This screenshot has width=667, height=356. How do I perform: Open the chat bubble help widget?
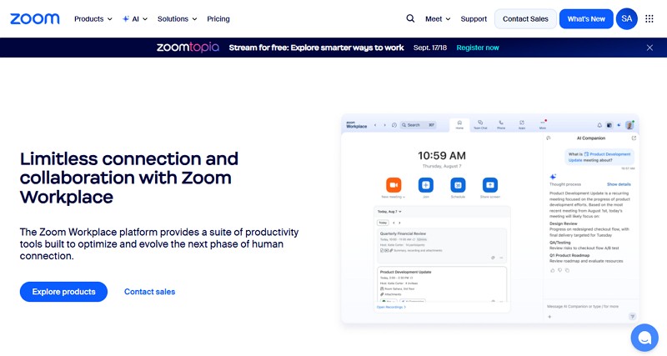(x=644, y=338)
